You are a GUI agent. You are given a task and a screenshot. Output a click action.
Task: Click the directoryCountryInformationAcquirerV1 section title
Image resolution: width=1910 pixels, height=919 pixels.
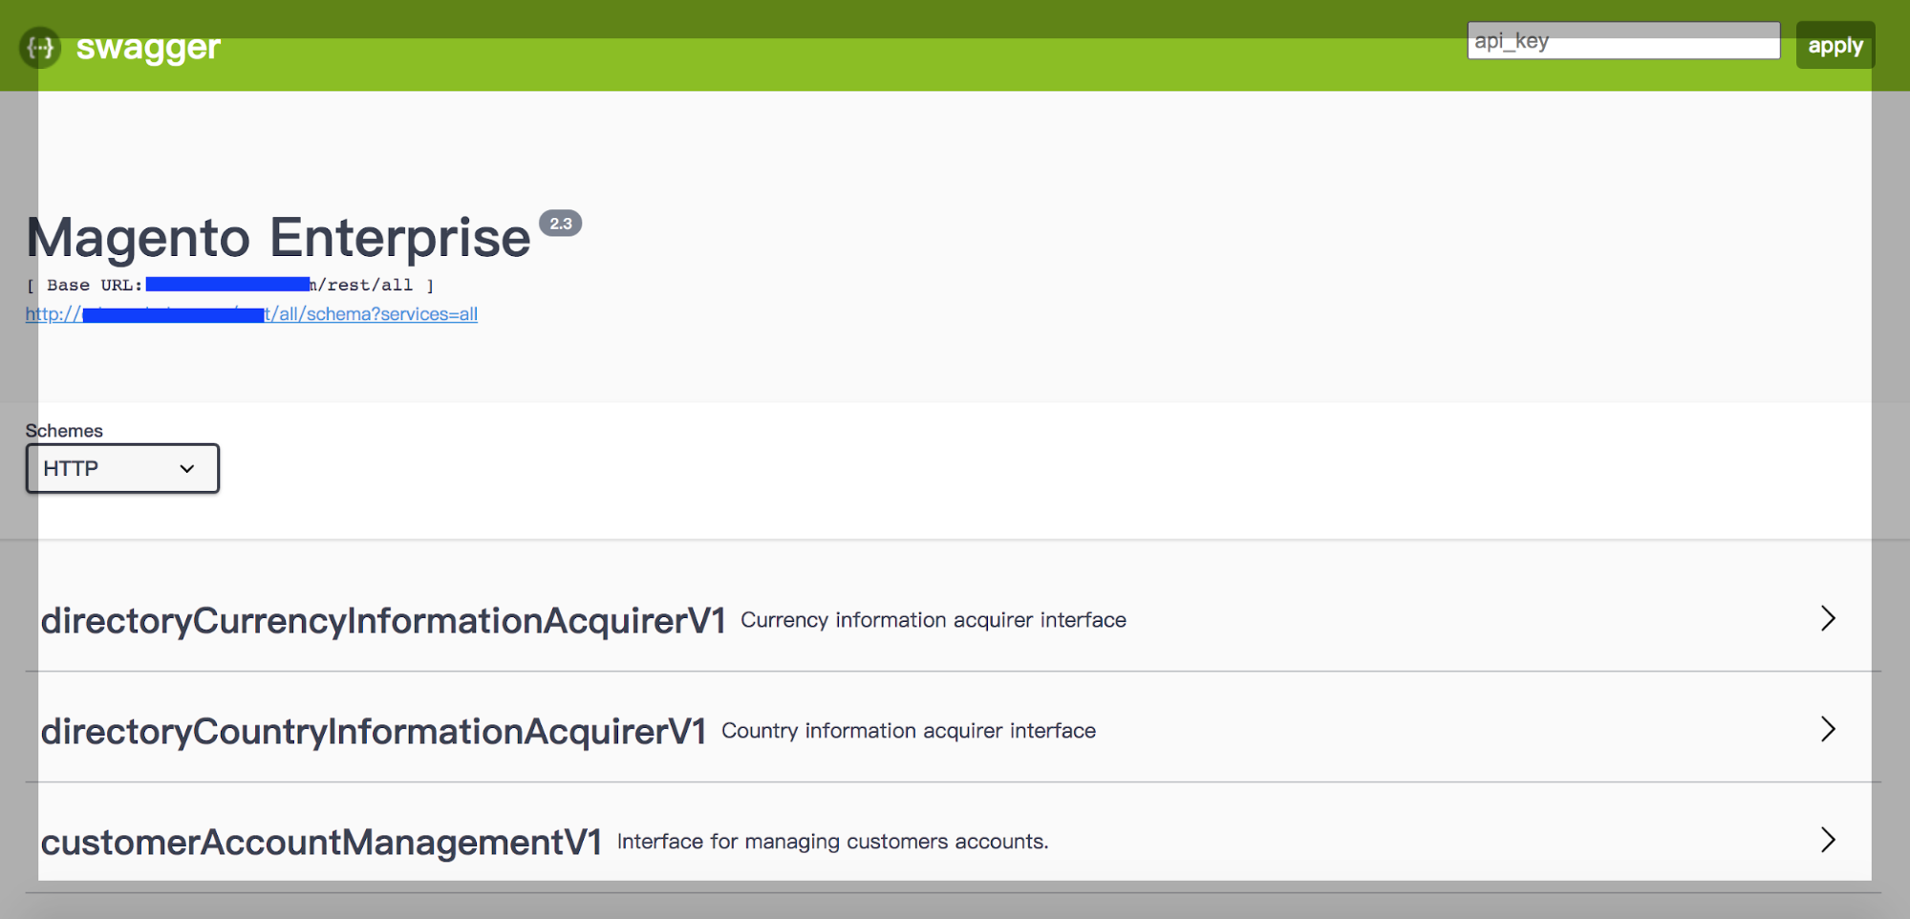click(x=373, y=732)
